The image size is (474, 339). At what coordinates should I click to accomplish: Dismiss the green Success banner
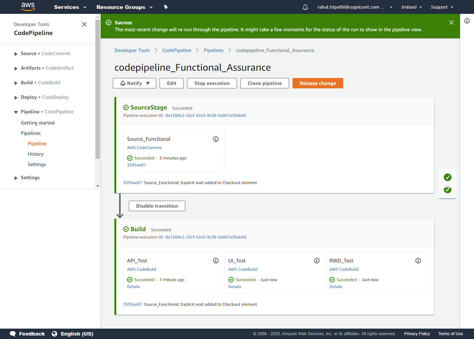[451, 23]
